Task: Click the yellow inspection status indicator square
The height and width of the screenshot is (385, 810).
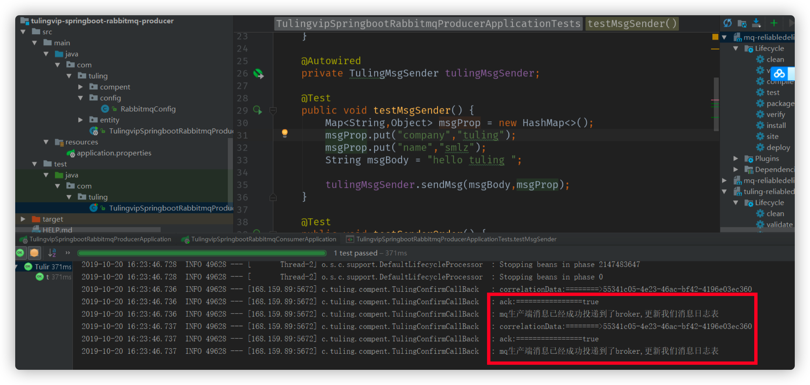Action: click(715, 37)
